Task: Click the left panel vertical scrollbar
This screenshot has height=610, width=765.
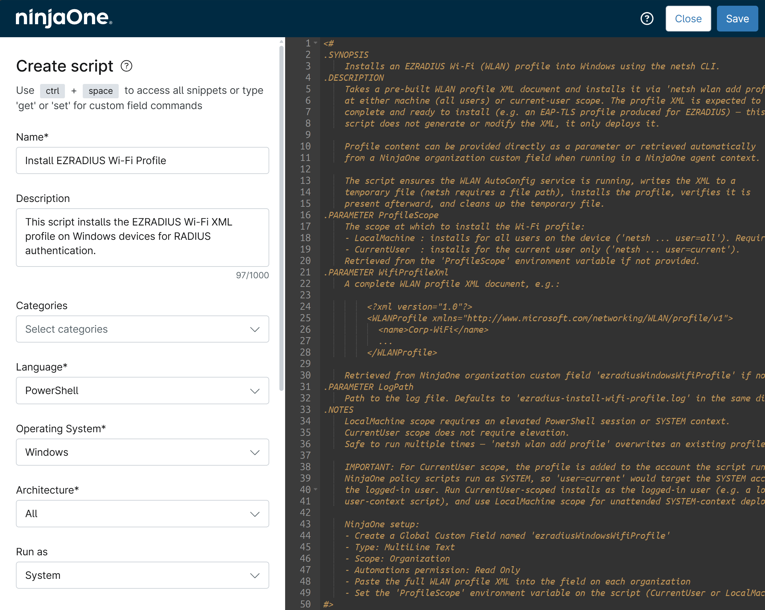Action: 281,218
